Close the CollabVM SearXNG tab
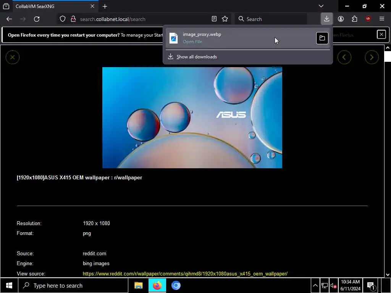 coord(92,6)
